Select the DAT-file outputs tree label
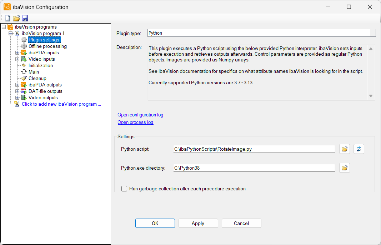This screenshot has width=381, height=245. pyautogui.click(x=45, y=91)
